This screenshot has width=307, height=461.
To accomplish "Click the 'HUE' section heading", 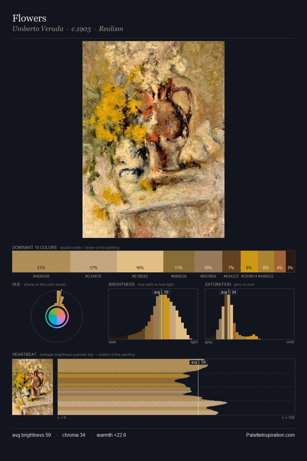I will coord(16,284).
